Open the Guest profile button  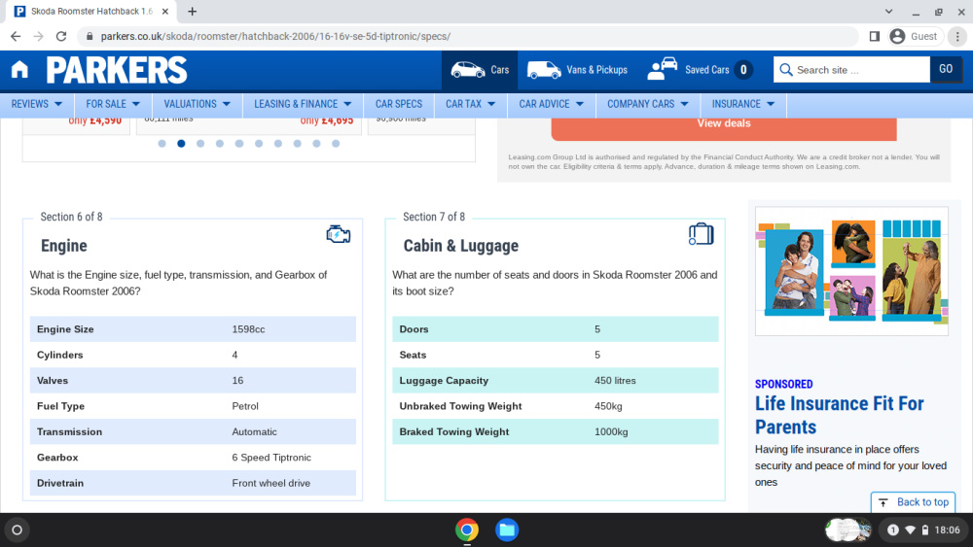coord(914,37)
